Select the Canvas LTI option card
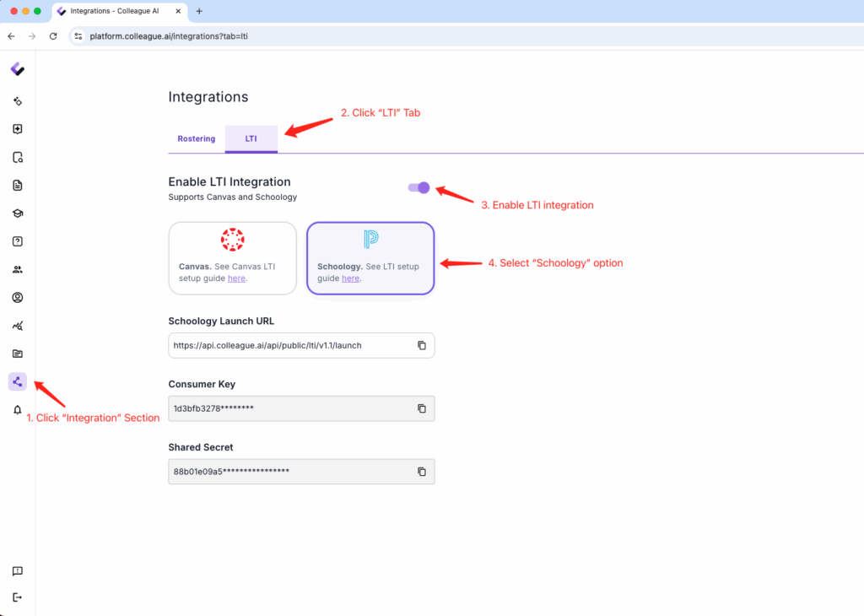The height and width of the screenshot is (616, 864). (232, 258)
